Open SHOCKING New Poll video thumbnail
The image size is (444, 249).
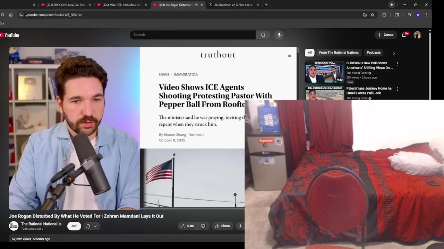325,72
